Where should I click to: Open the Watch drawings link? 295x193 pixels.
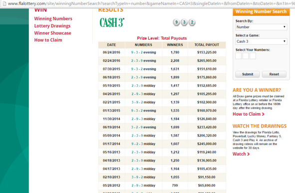click(241, 154)
